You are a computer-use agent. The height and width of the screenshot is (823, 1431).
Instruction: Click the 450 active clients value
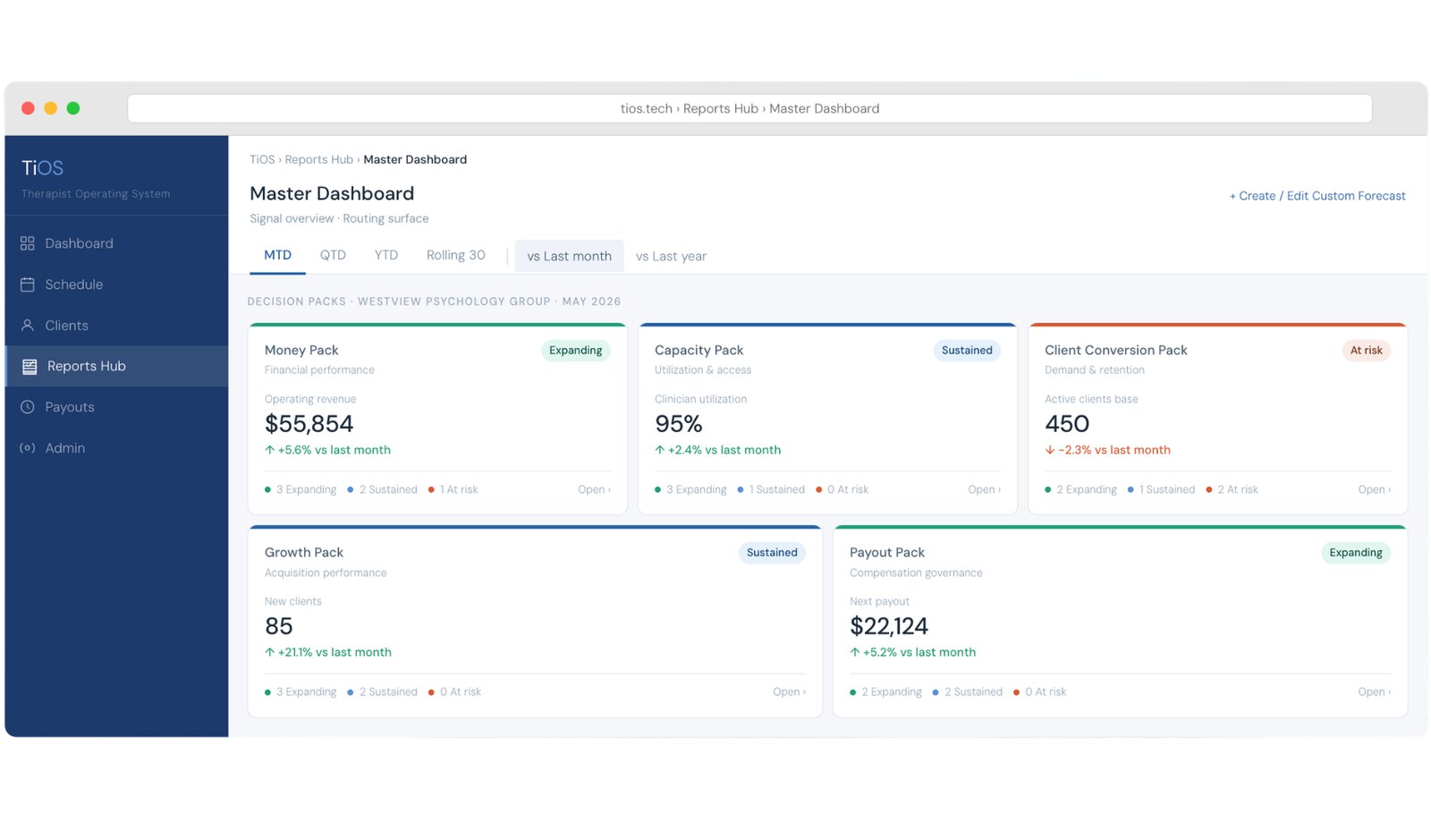pyautogui.click(x=1067, y=424)
